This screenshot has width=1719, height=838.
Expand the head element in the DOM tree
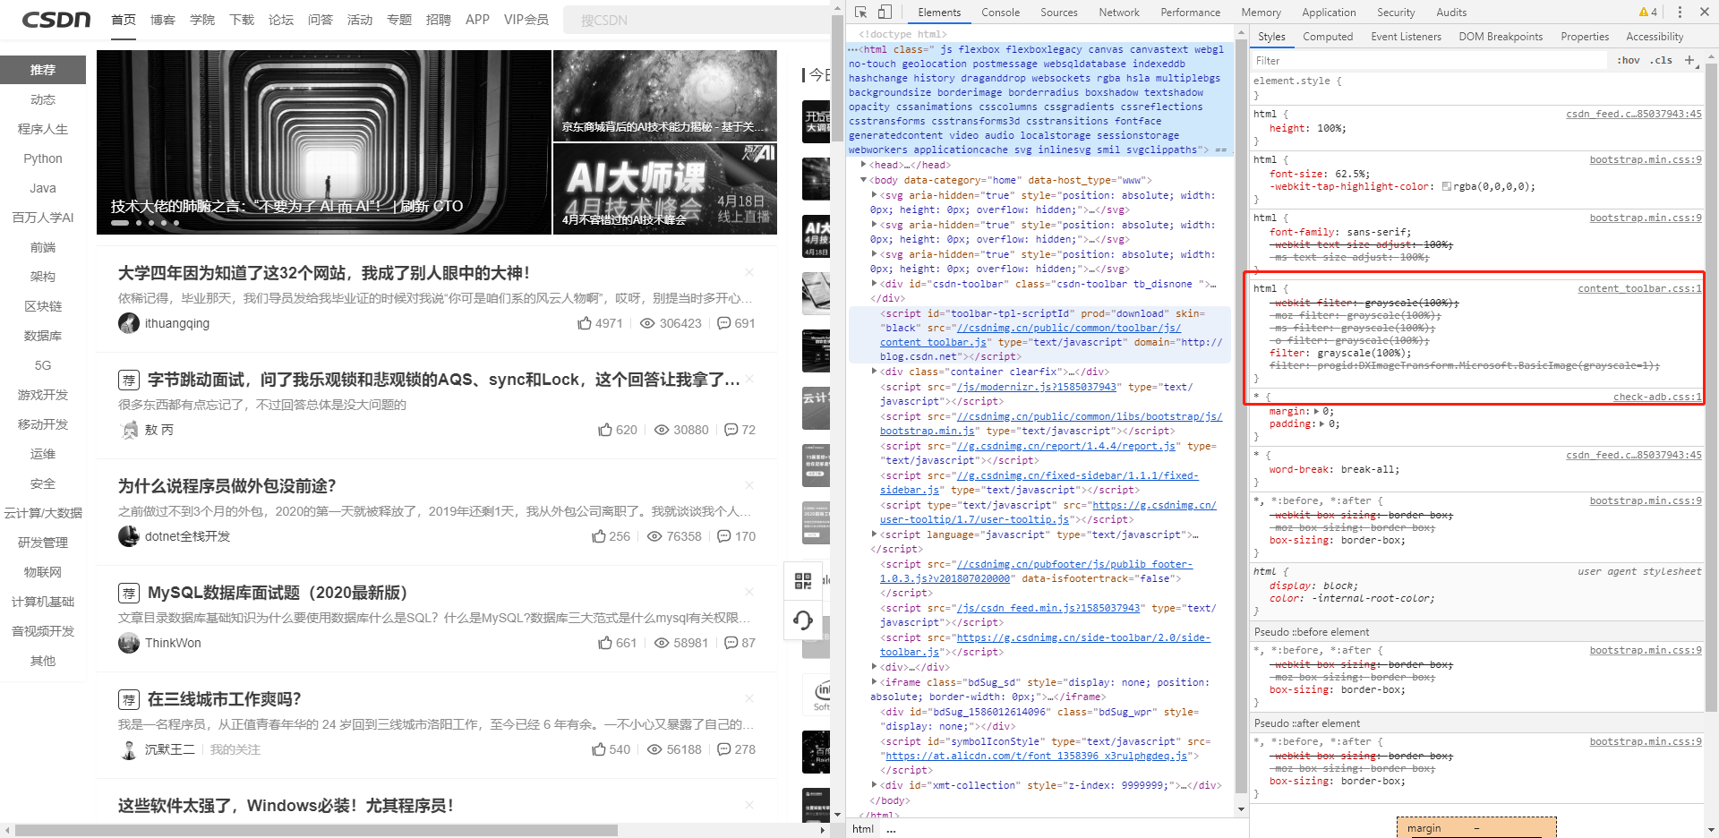click(x=863, y=165)
